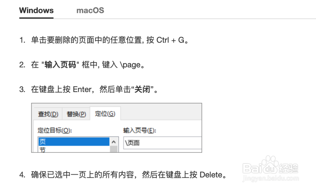The height and width of the screenshot is (189, 316).
Task: Click the \page text in step 2
Action: coord(130,65)
